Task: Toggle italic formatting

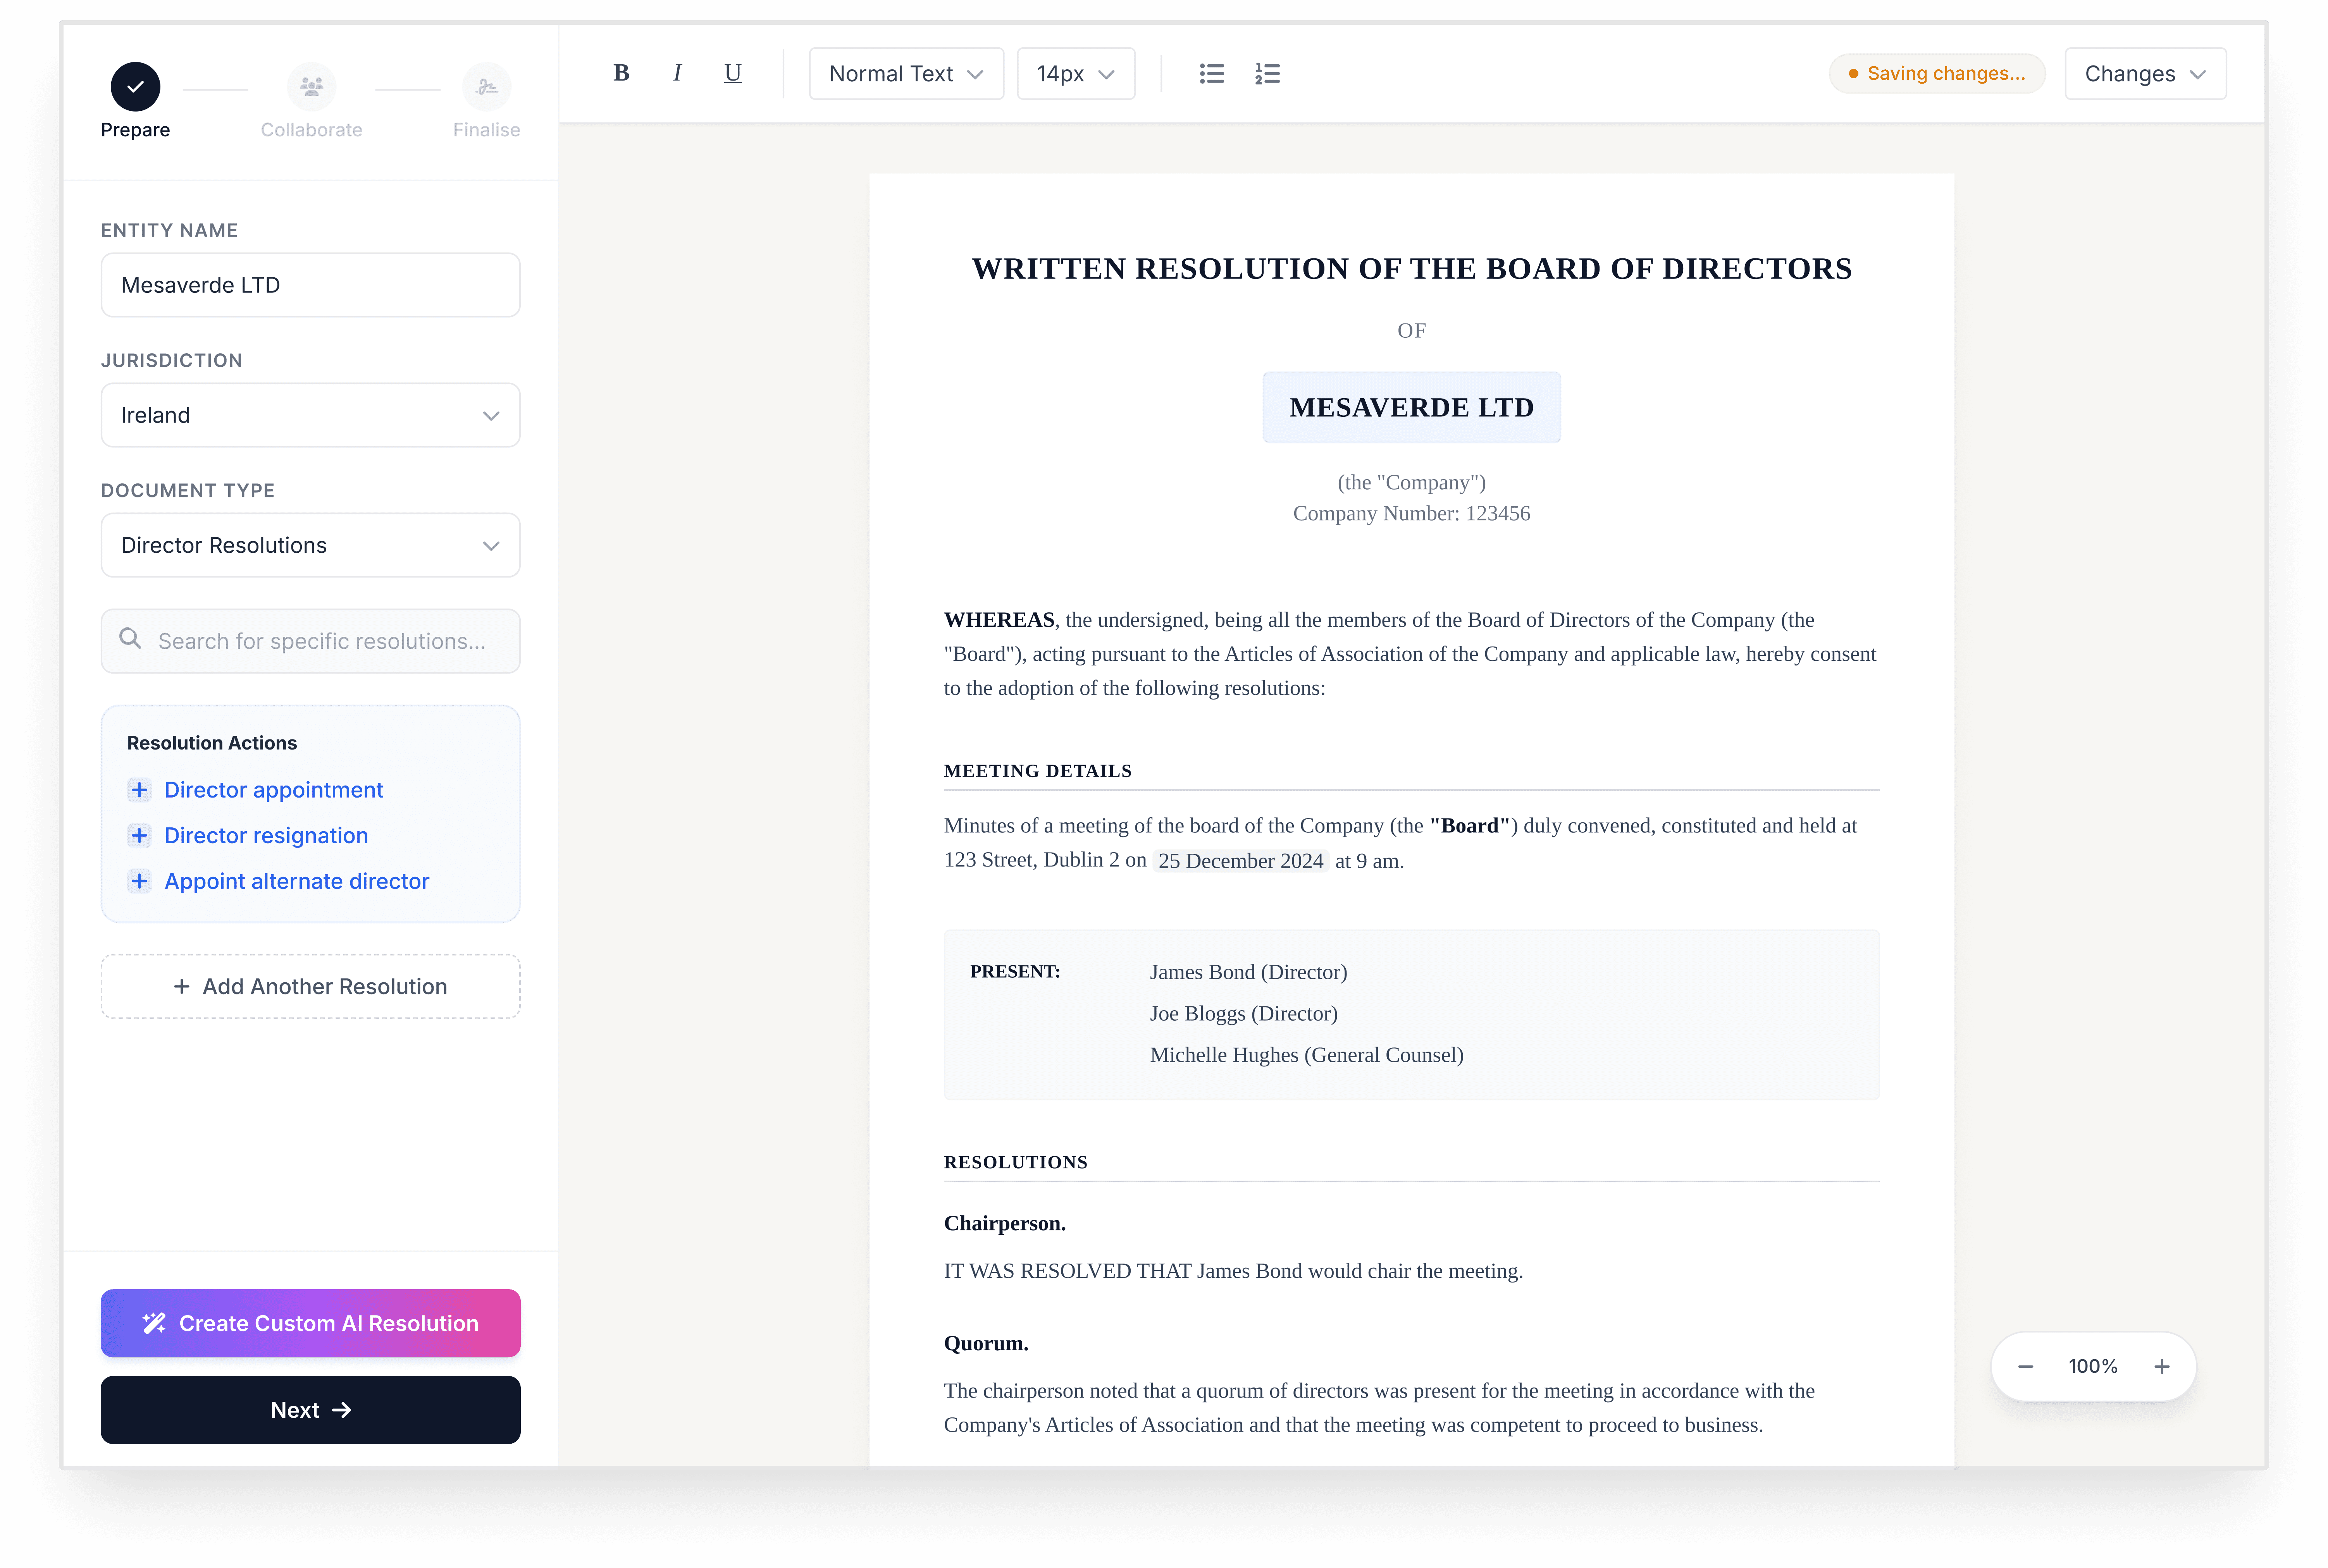Action: pos(677,73)
